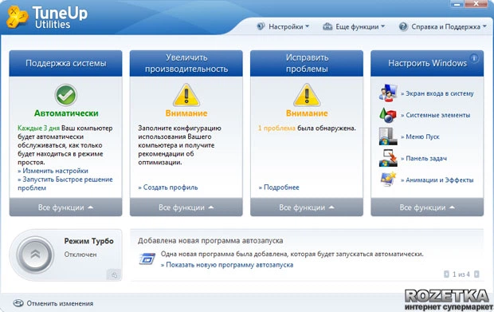
Task: Open the Меню Пуск link
Action: coord(420,136)
